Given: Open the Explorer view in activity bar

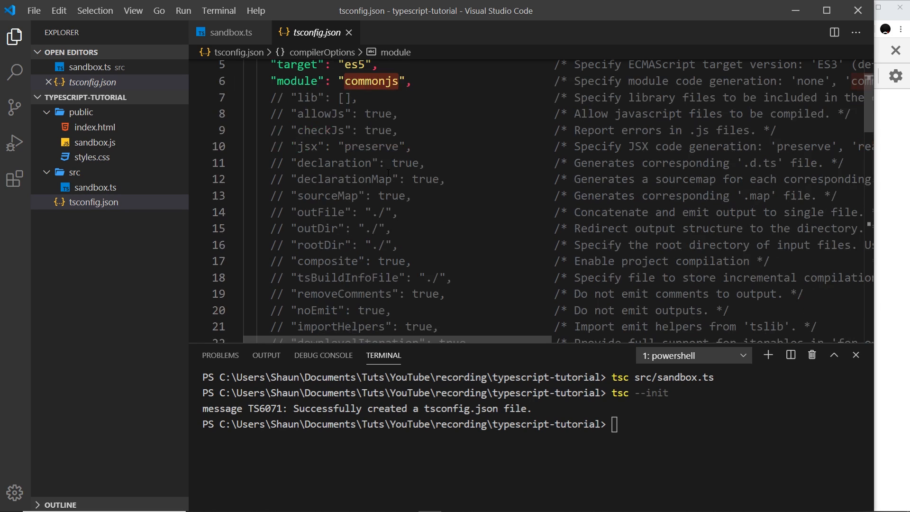Looking at the screenshot, I should pos(15,37).
